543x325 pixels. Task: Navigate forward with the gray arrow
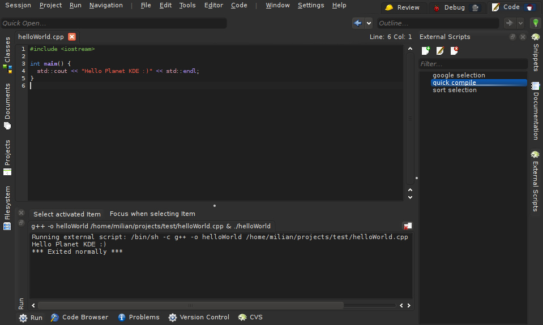point(509,23)
